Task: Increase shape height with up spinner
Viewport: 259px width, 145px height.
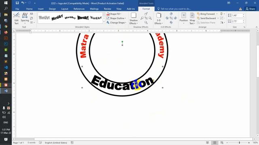Action: [244, 14]
